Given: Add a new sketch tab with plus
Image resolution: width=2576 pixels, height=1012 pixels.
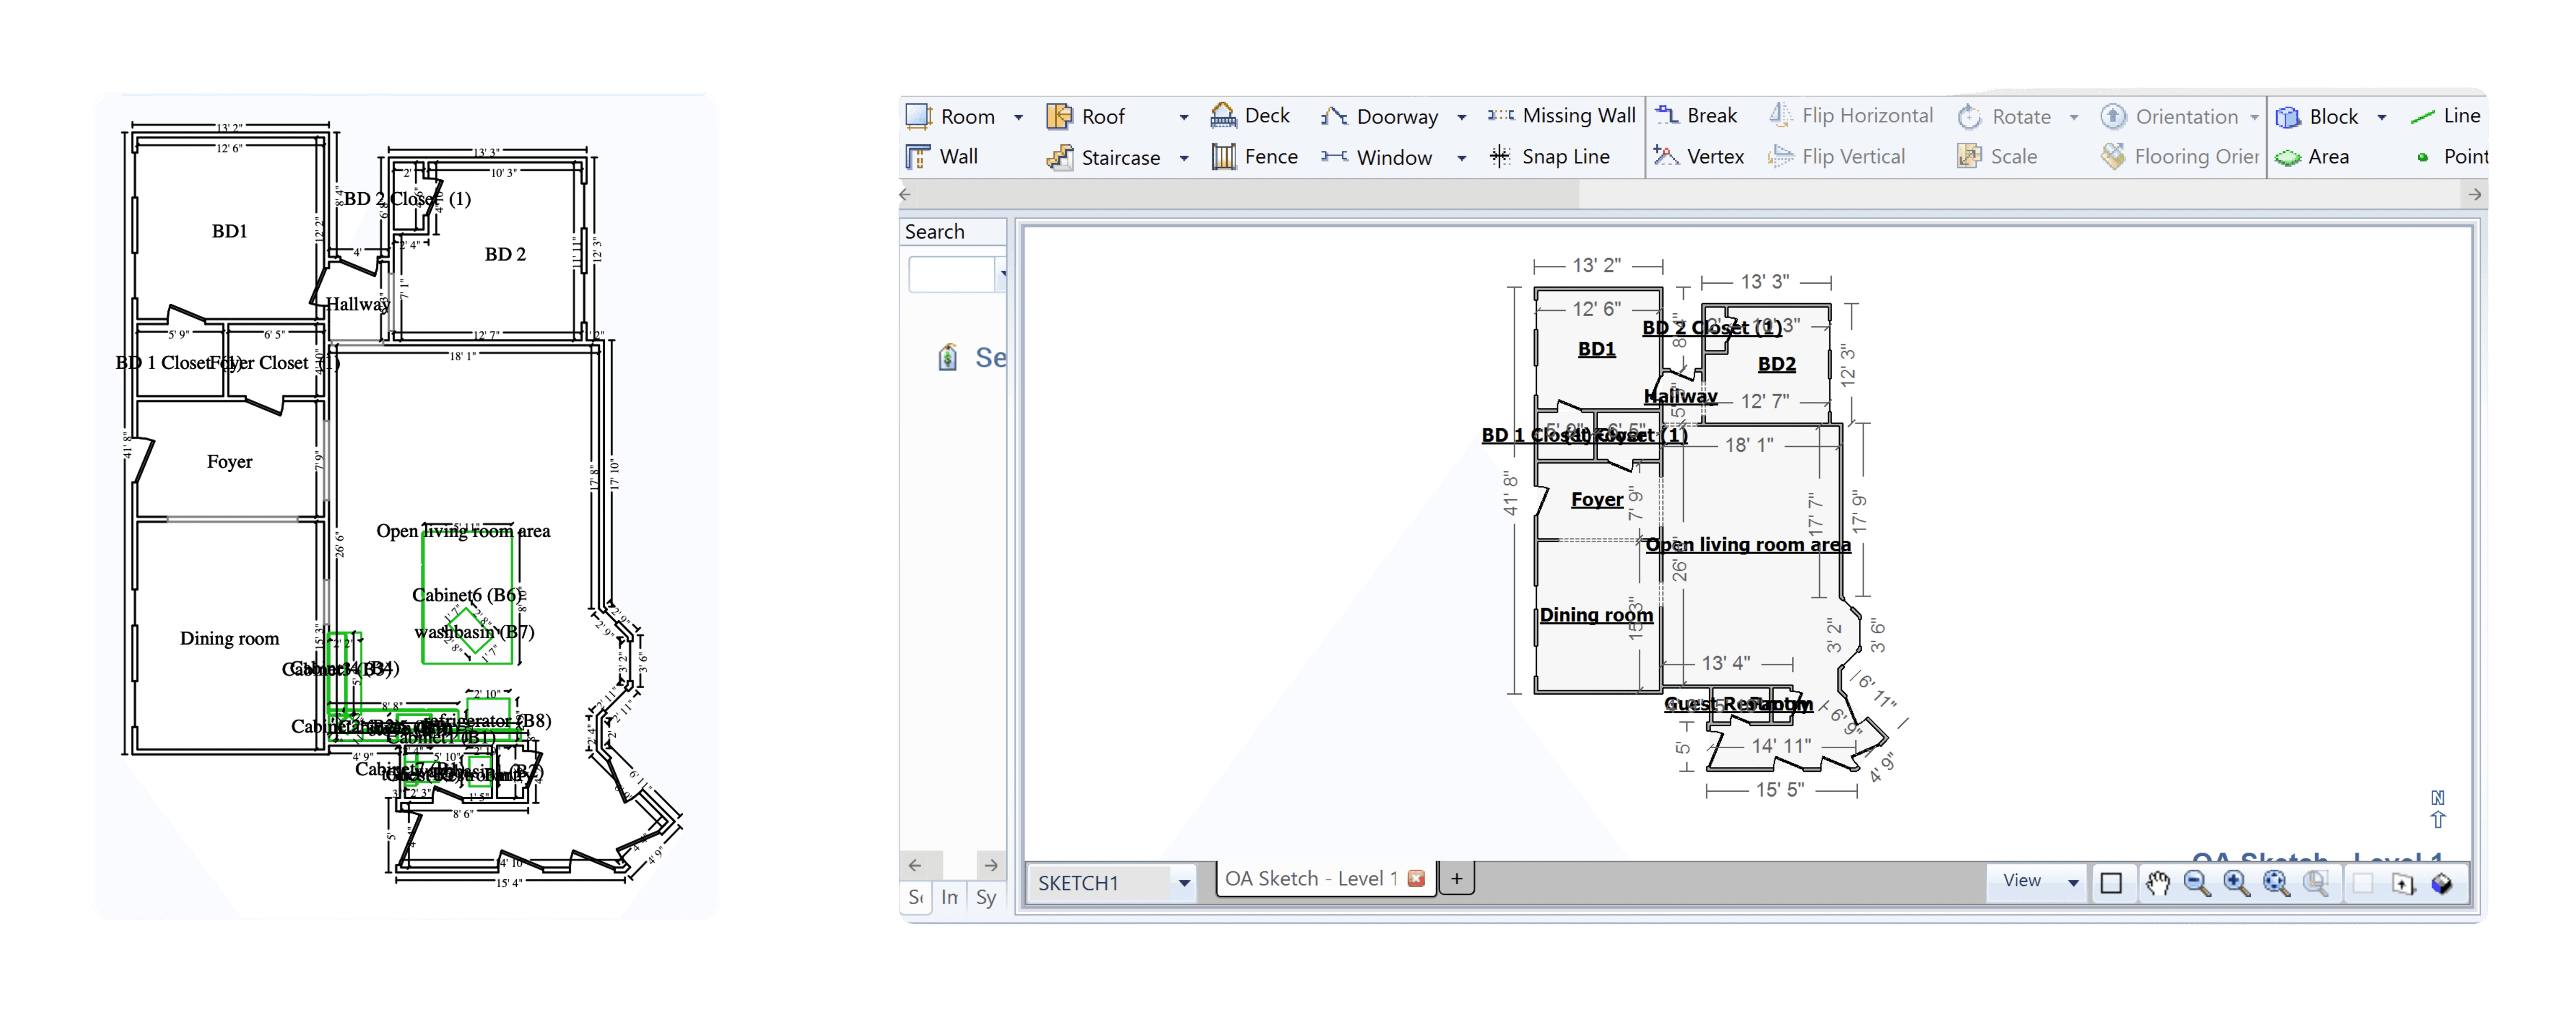Looking at the screenshot, I should coord(1457,879).
